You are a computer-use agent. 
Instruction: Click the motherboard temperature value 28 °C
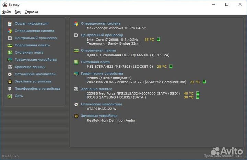pyautogui.click(x=162, y=67)
